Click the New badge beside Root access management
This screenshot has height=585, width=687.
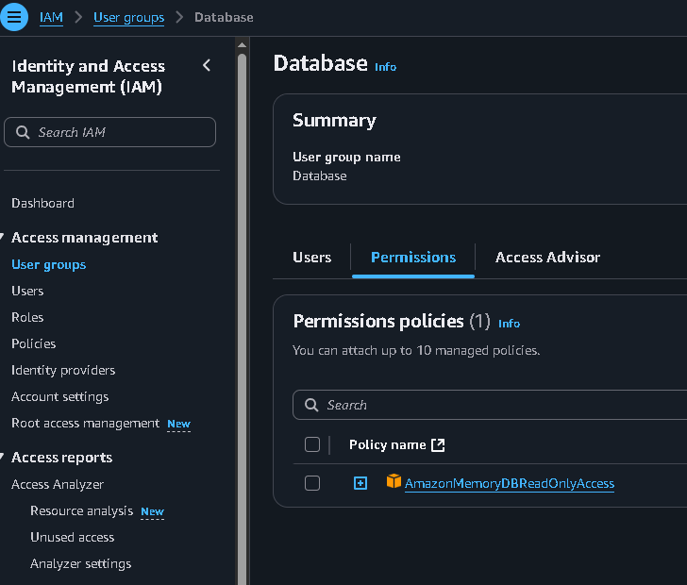tap(178, 425)
